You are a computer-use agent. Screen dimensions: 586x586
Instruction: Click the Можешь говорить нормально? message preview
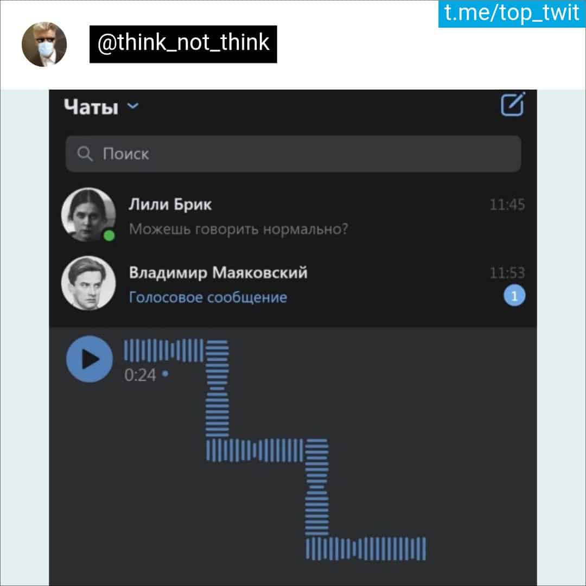click(238, 229)
